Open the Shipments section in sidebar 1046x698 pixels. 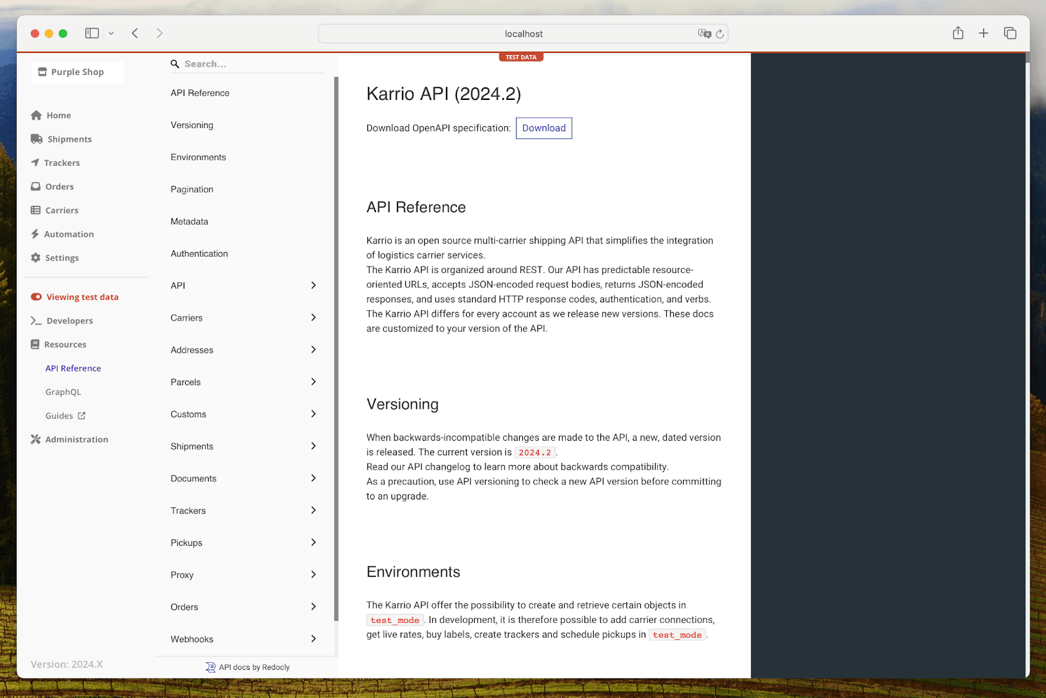pyautogui.click(x=68, y=138)
